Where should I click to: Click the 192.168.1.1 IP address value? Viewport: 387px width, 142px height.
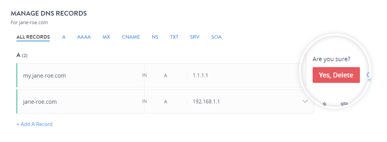(206, 101)
